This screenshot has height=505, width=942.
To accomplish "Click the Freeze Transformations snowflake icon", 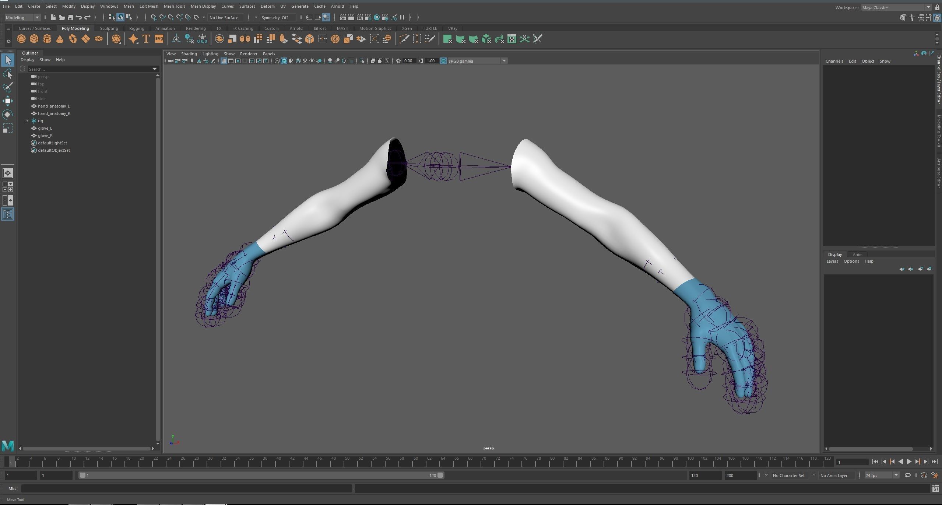I will [202, 39].
